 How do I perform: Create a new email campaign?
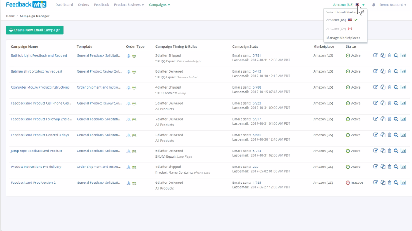point(35,30)
